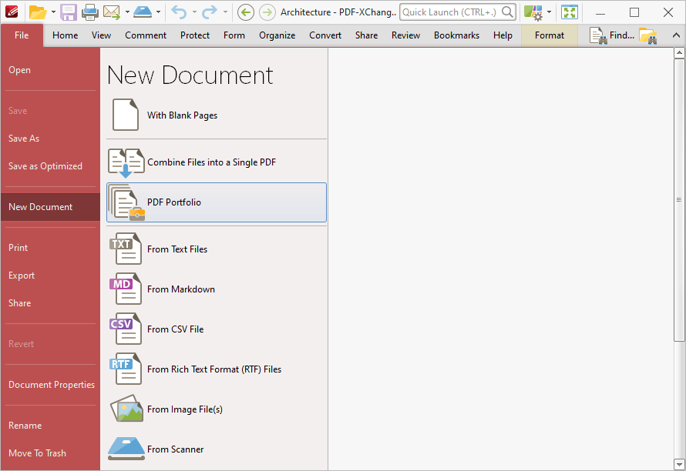Viewport: 686px width, 471px height.
Task: Click the Redo arrow icon
Action: 210,12
